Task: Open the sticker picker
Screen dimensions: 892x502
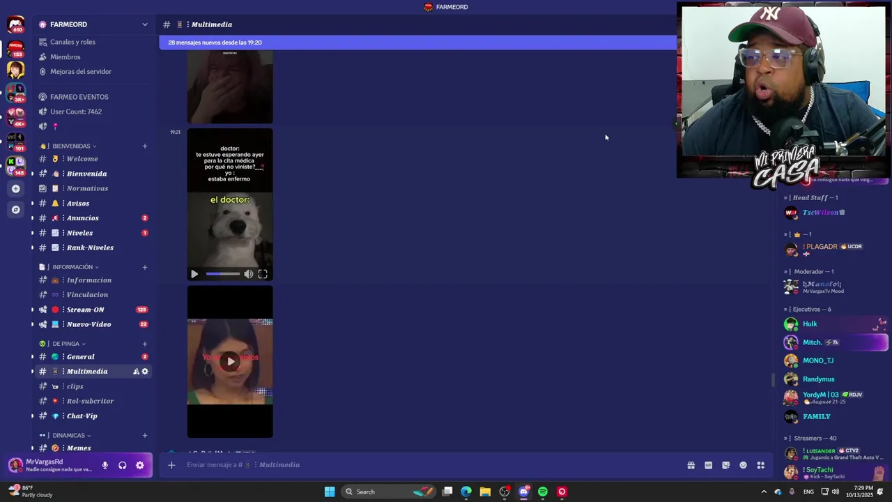Action: [x=725, y=465]
